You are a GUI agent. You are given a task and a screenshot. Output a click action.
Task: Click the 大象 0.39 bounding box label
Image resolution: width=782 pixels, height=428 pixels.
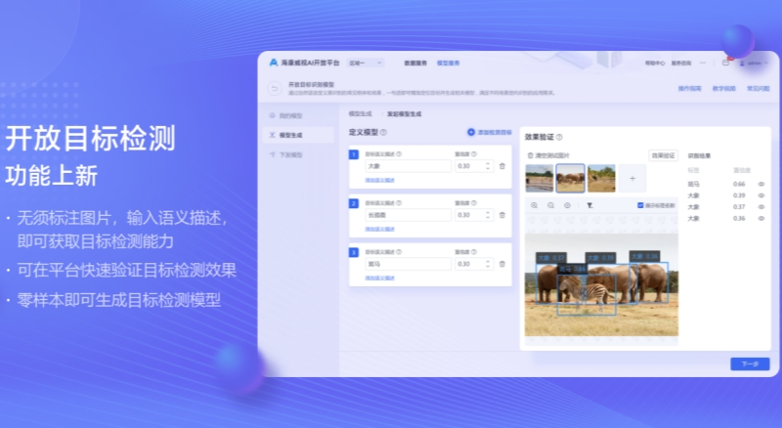tap(600, 258)
